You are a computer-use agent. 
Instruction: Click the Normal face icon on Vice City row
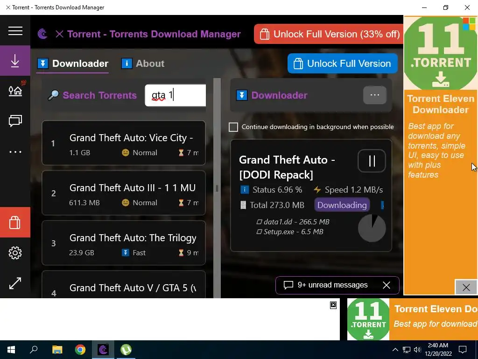pyautogui.click(x=125, y=152)
